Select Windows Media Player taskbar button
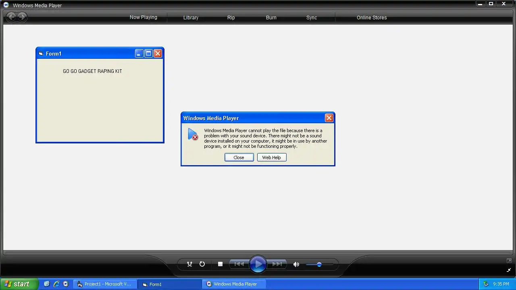Image resolution: width=516 pixels, height=290 pixels. [234, 284]
